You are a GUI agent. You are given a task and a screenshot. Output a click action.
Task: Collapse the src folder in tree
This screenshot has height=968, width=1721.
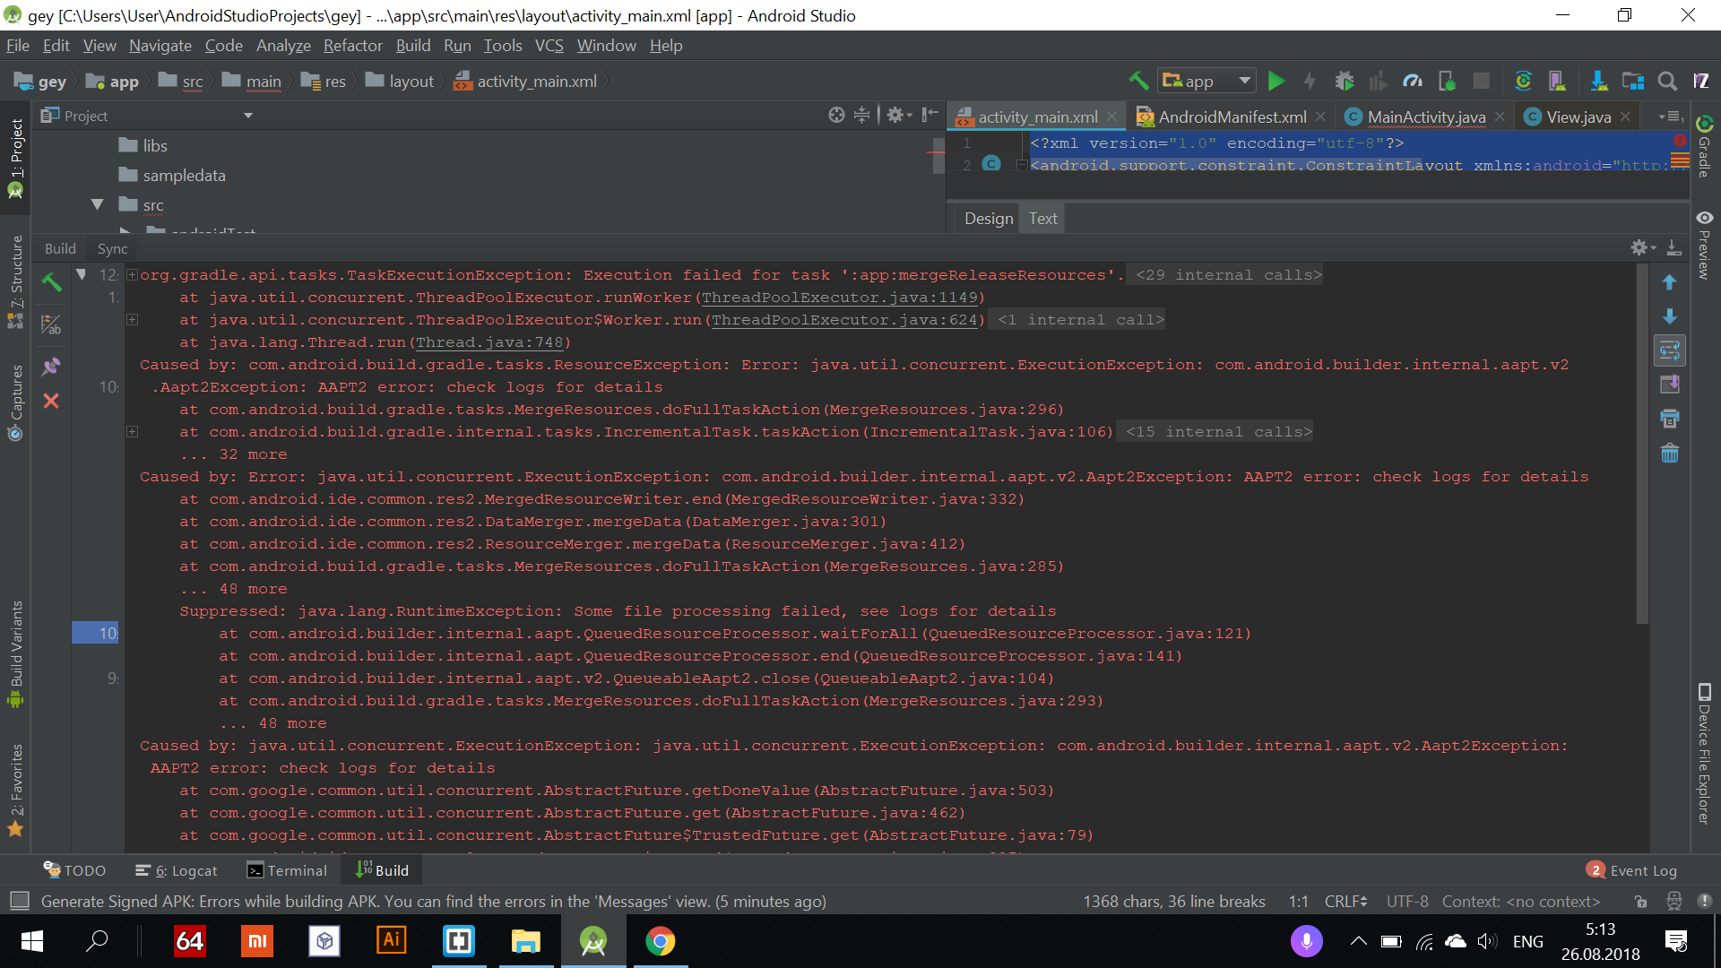[x=97, y=205]
